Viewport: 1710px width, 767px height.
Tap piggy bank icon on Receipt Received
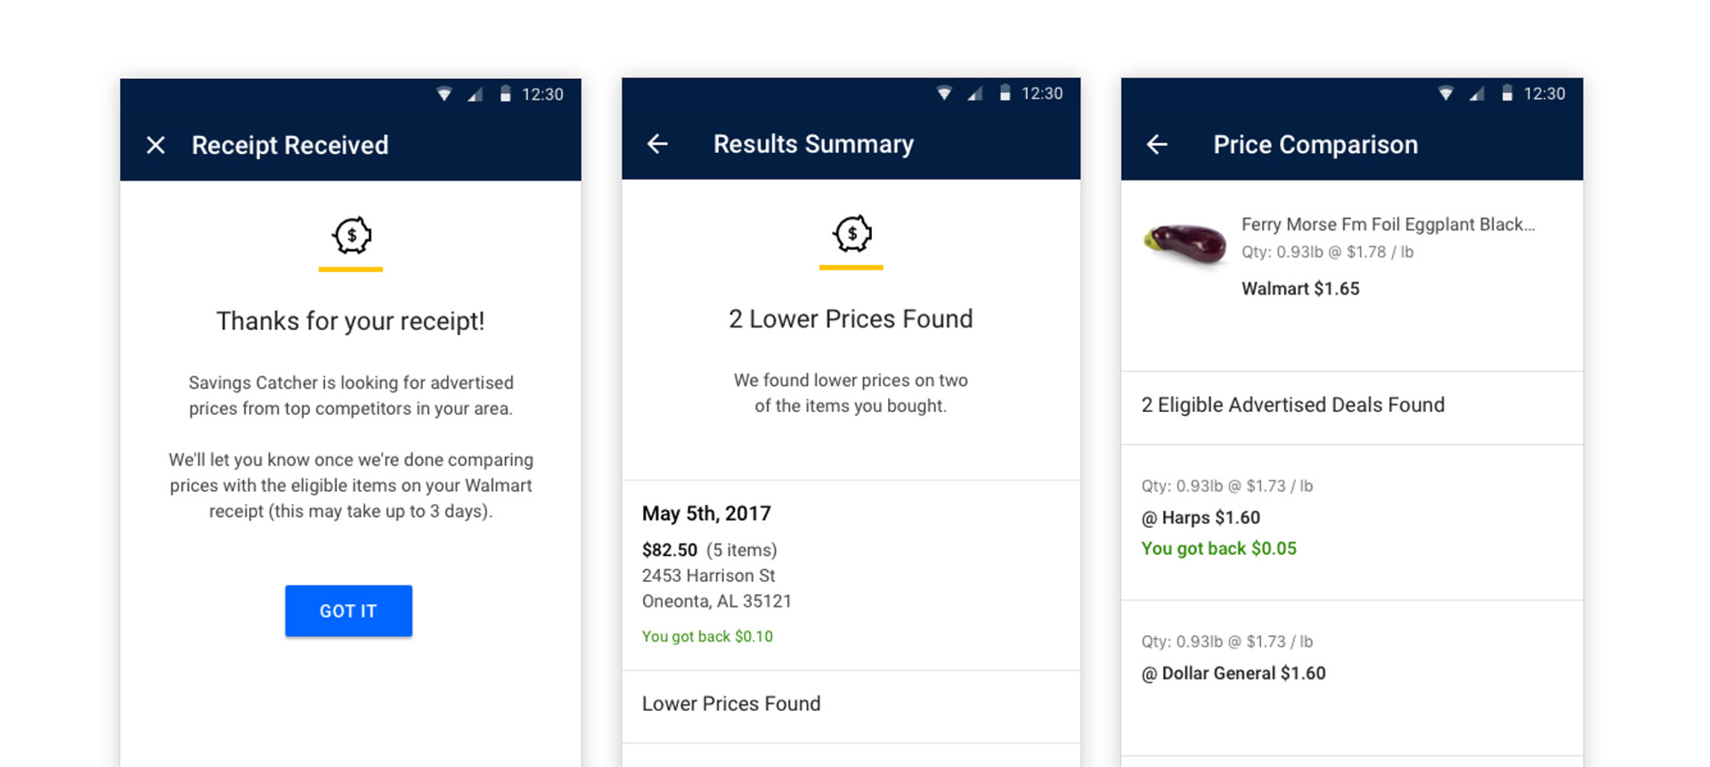coord(352,236)
